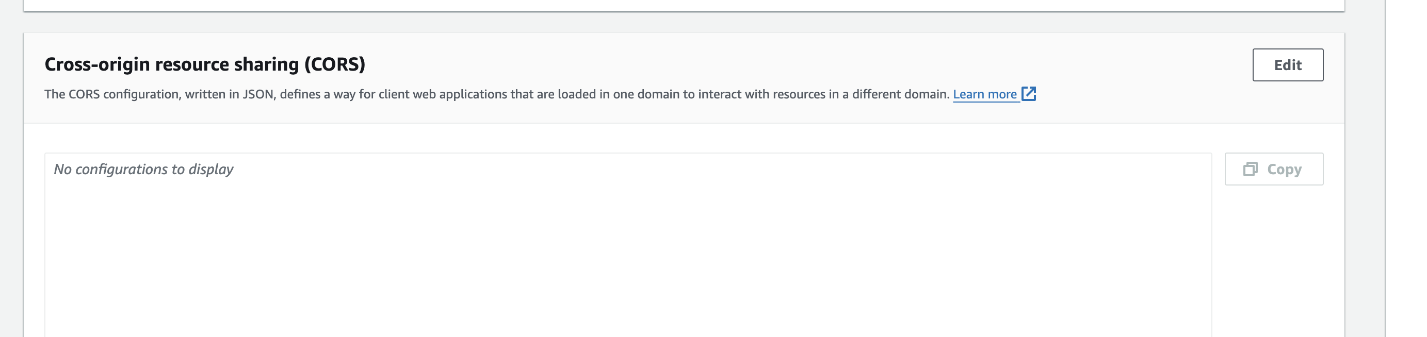Select the Cross-origin resource sharing (CORS) heading

pos(205,64)
